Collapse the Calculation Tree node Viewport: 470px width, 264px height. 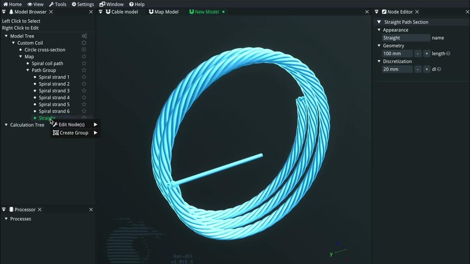pos(6,125)
